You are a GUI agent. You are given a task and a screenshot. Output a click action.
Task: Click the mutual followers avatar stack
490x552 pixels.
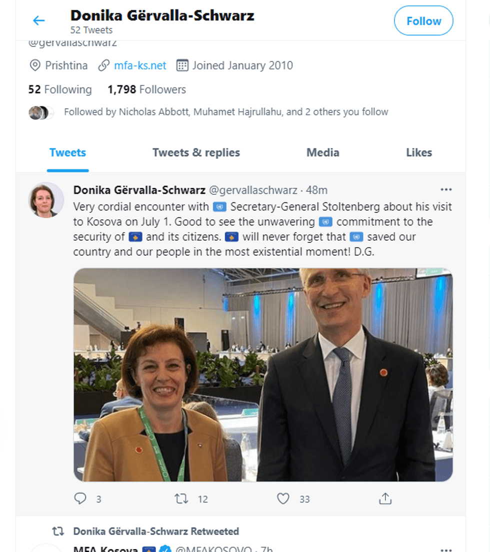point(40,112)
